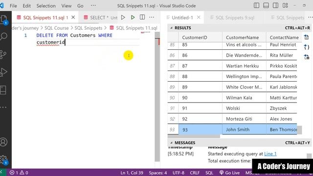Open the Search view in the activity bar
This screenshot has height=176, width=313.
[x=3, y=37]
